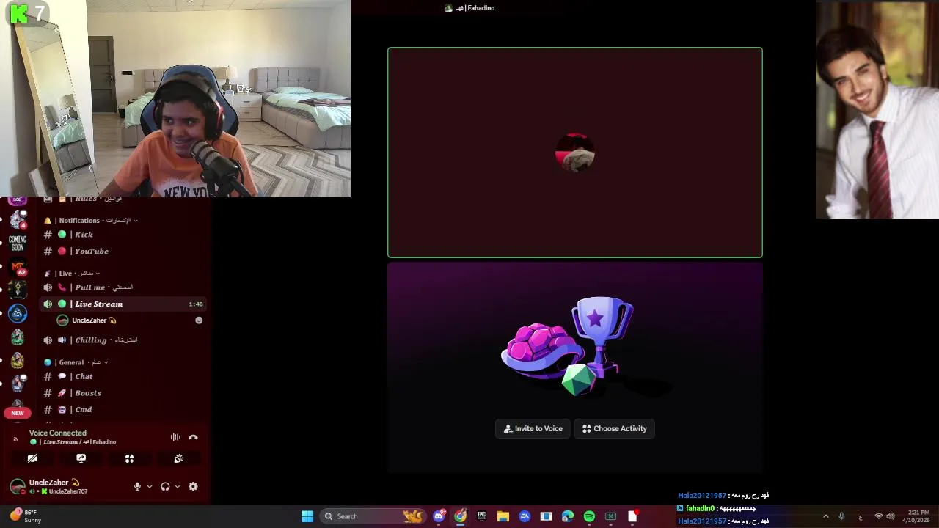Viewport: 939px width, 528px height.
Task: Collapse the General category
Action: pos(76,362)
